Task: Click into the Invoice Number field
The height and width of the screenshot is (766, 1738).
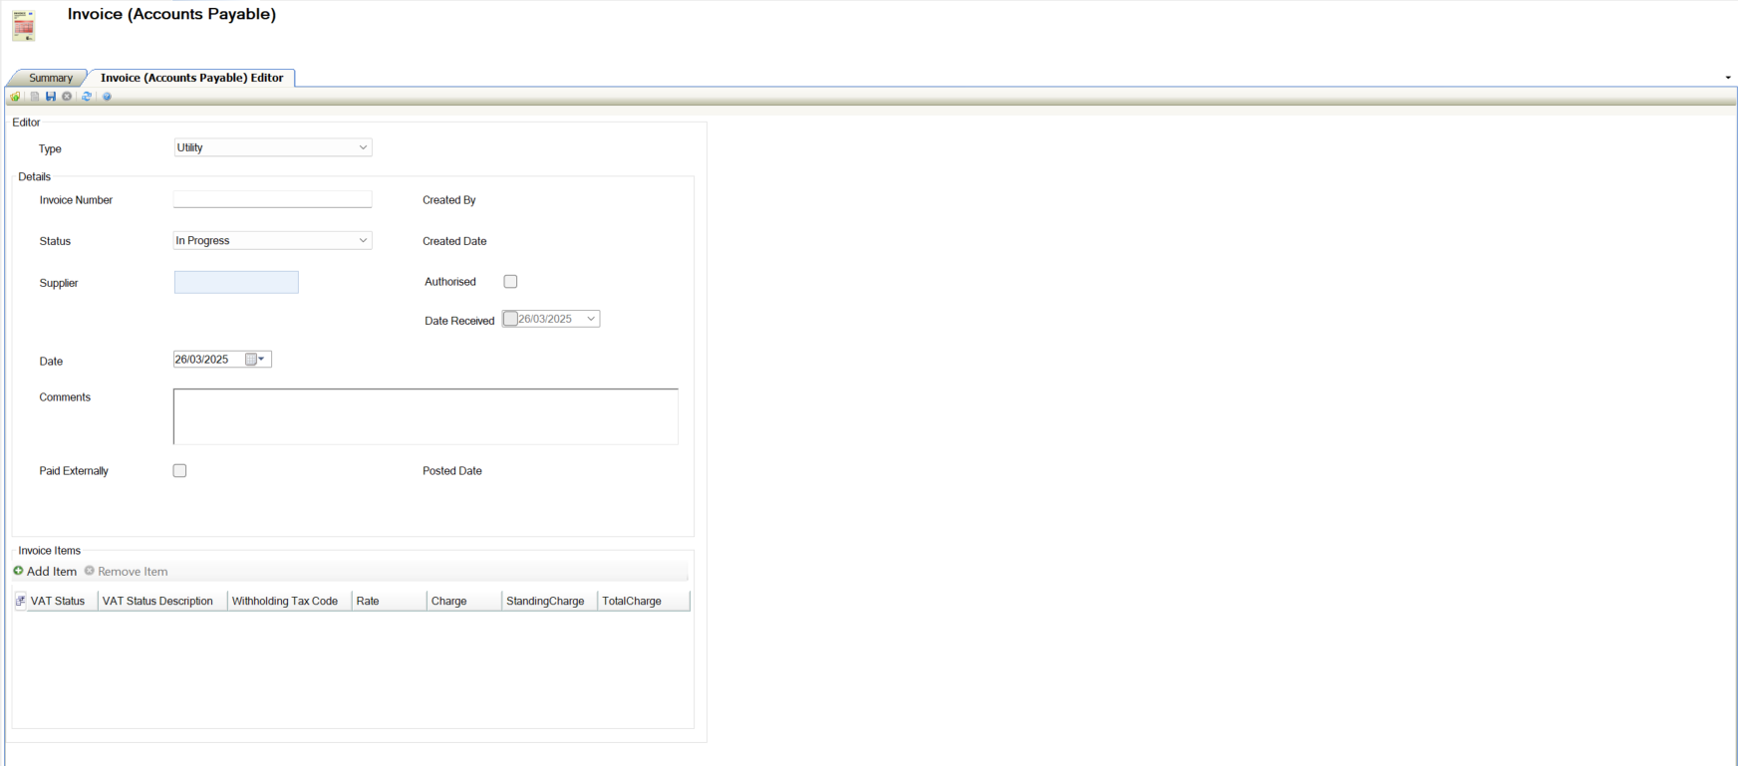Action: 272,200
